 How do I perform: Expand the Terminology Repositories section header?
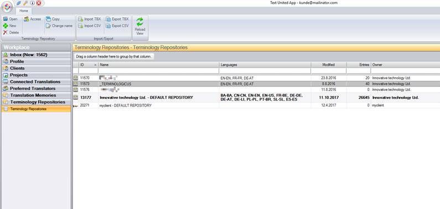(36, 101)
